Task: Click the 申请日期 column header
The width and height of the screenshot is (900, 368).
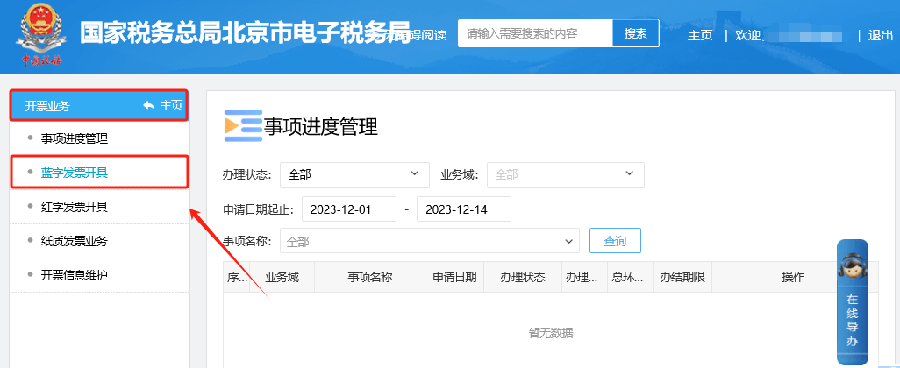Action: tap(454, 277)
